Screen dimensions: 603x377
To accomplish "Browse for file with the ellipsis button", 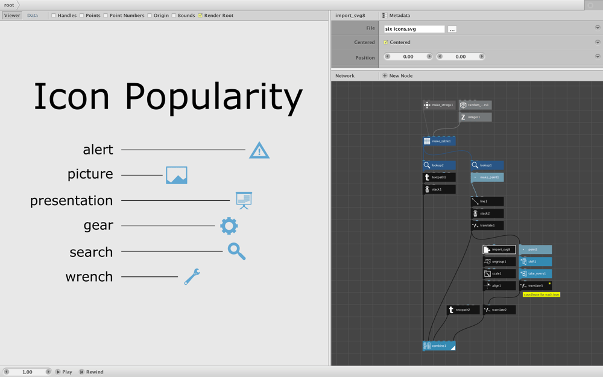I will pyautogui.click(x=452, y=29).
